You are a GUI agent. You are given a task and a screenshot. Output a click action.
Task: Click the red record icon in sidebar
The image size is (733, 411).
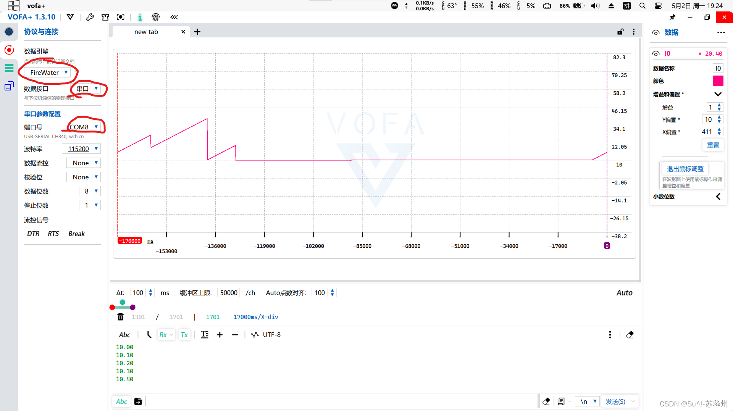point(9,50)
